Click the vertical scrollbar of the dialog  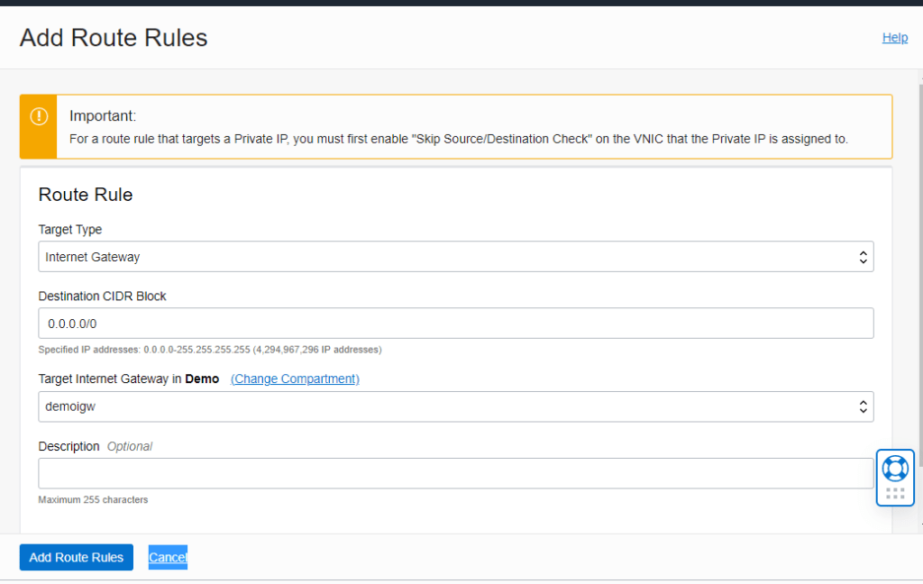point(919,270)
